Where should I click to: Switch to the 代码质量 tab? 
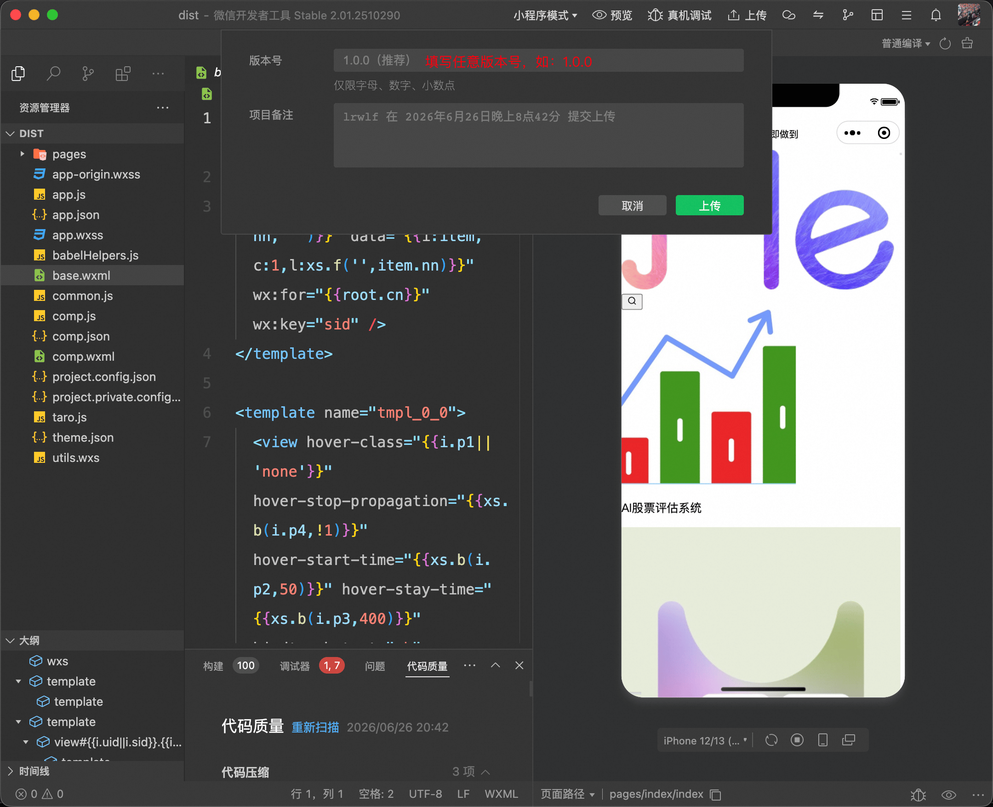(x=427, y=666)
